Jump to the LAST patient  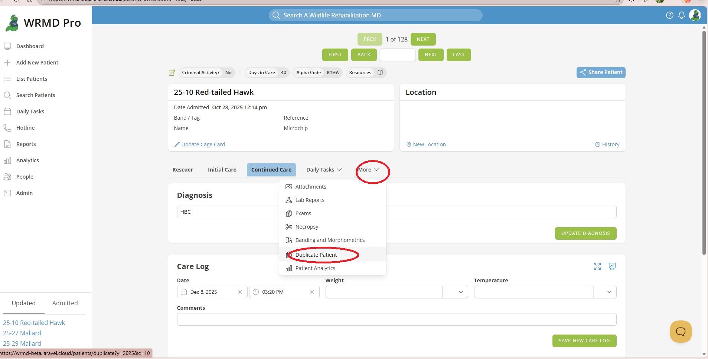coord(459,55)
